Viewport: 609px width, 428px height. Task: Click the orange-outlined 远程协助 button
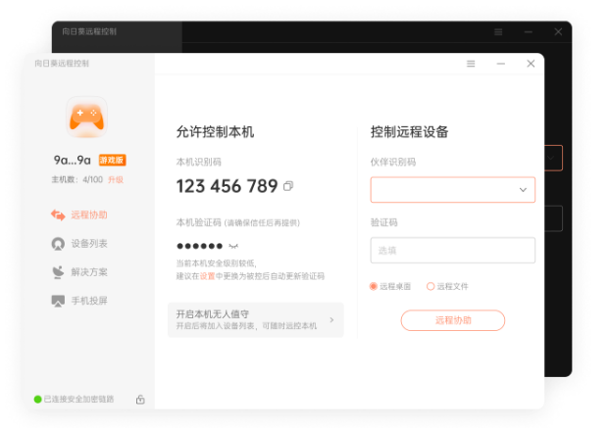click(452, 320)
